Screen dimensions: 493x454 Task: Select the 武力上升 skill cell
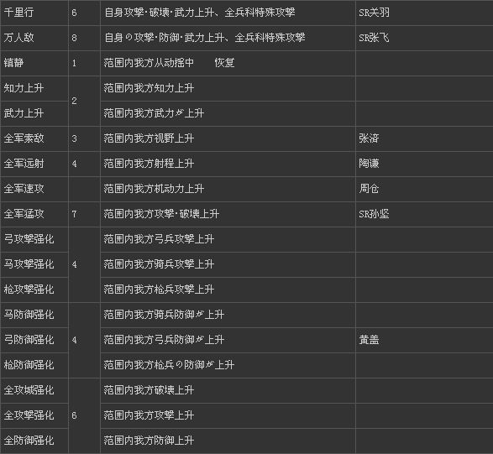point(34,113)
